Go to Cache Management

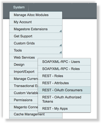click(36, 114)
